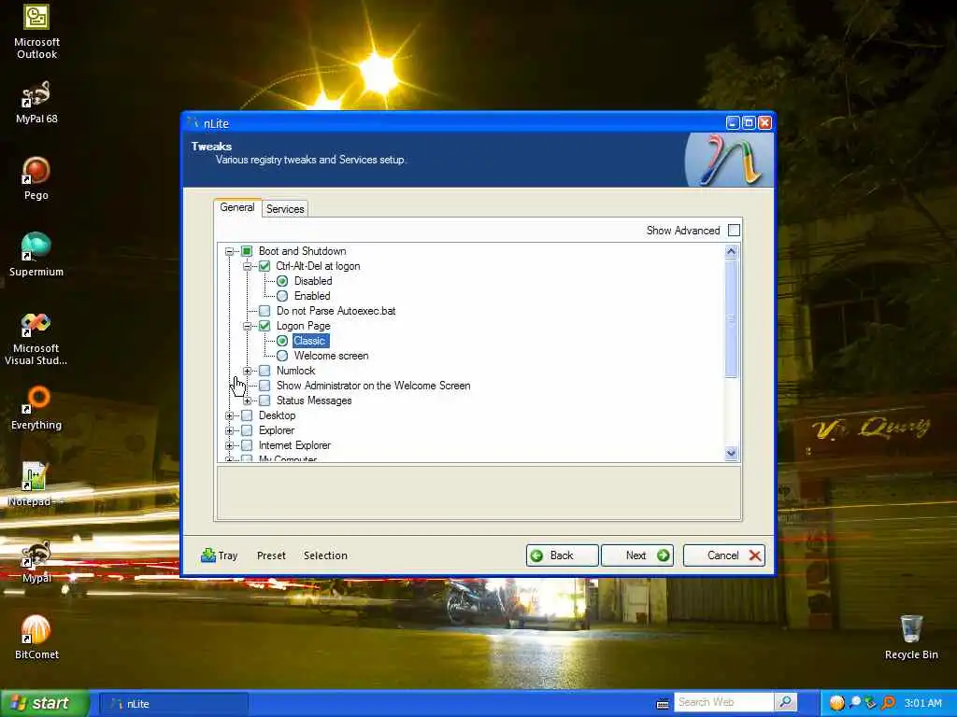Click the first orange system tray icon
The image size is (957, 717).
pyautogui.click(x=836, y=703)
